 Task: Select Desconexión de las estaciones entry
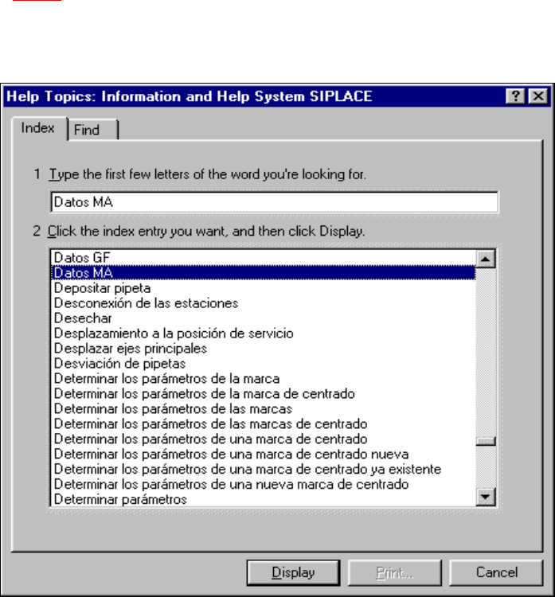click(x=264, y=303)
